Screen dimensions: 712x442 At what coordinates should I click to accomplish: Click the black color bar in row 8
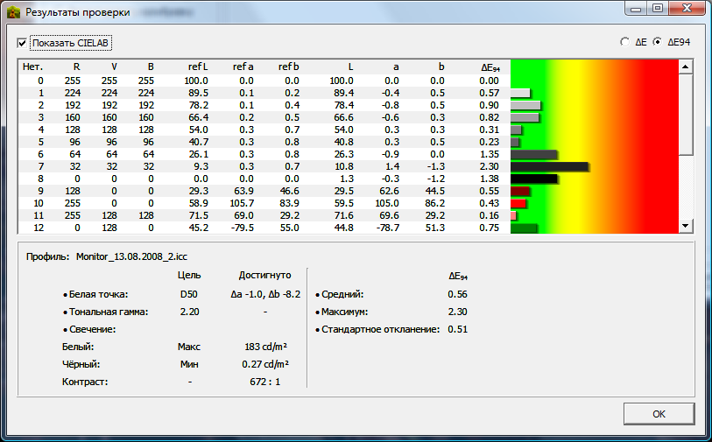(x=533, y=179)
